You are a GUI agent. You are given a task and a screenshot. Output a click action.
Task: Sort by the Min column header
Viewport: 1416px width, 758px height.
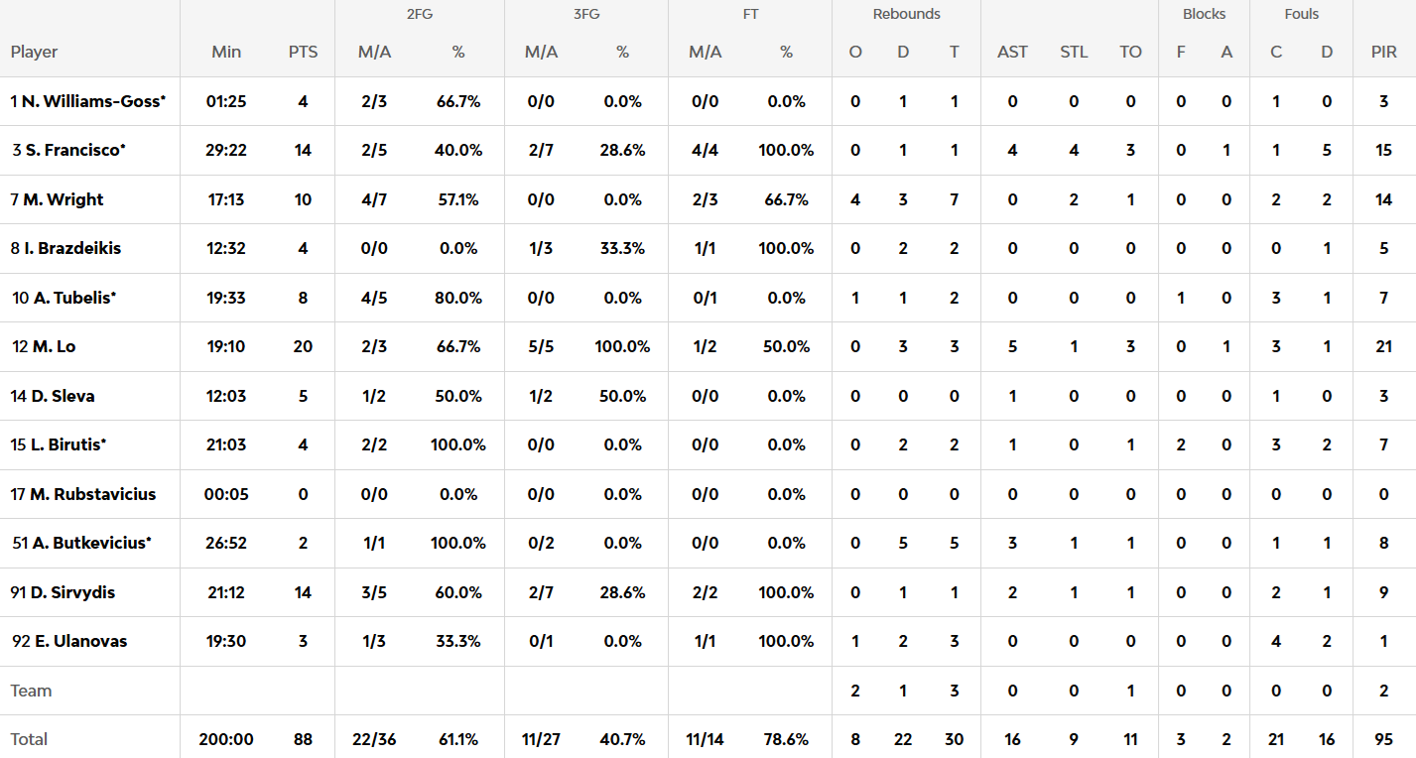click(226, 52)
